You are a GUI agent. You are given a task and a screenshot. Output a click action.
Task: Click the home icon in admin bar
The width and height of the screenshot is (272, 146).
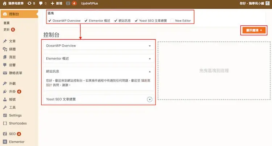(x=5, y=3)
